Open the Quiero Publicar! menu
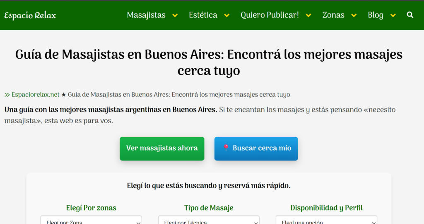 pyautogui.click(x=270, y=15)
